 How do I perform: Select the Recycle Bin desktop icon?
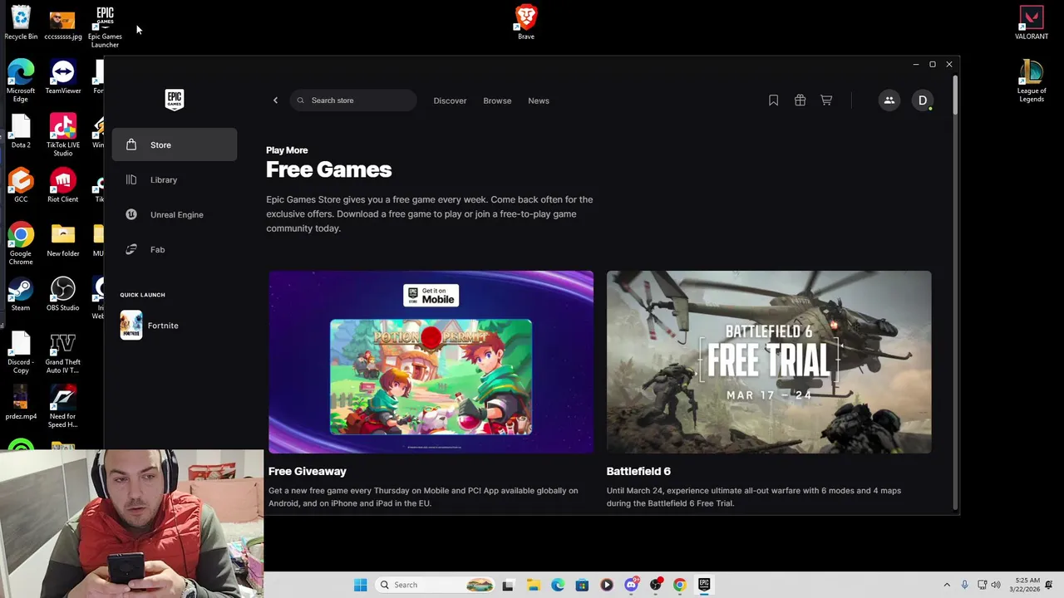(x=21, y=23)
